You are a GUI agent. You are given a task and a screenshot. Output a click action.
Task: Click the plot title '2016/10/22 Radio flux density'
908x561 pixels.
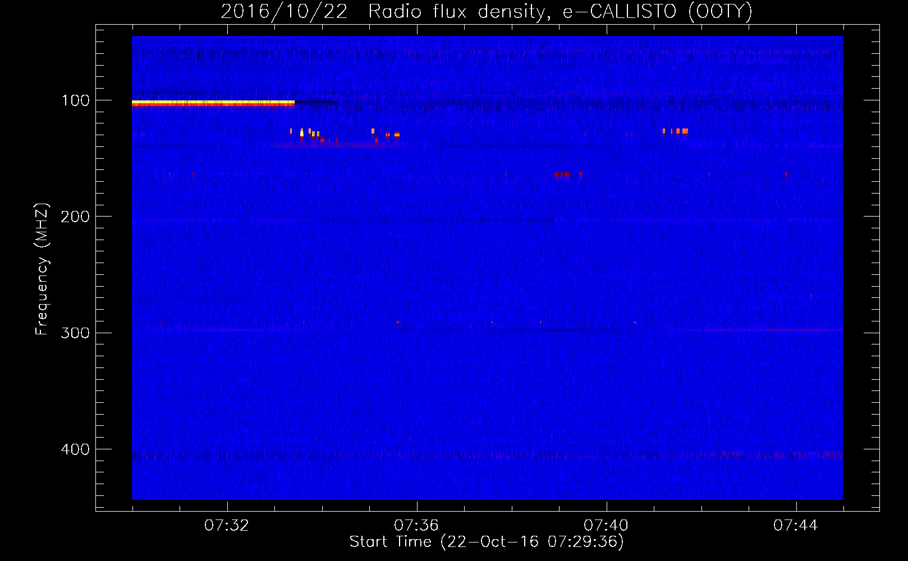coord(486,11)
